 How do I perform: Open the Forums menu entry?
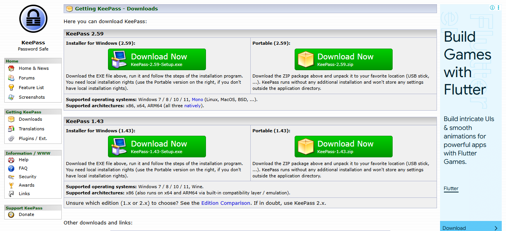click(27, 78)
